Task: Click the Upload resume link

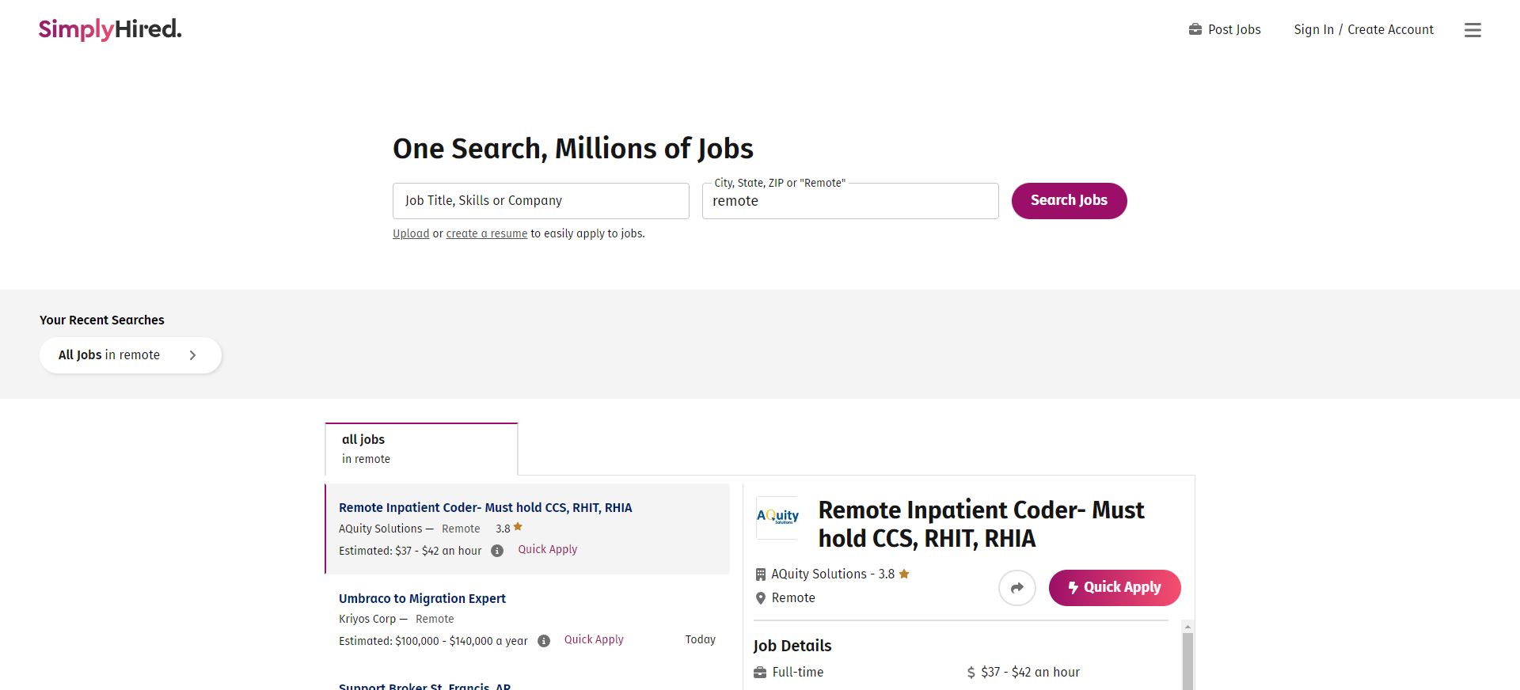Action: (x=411, y=233)
